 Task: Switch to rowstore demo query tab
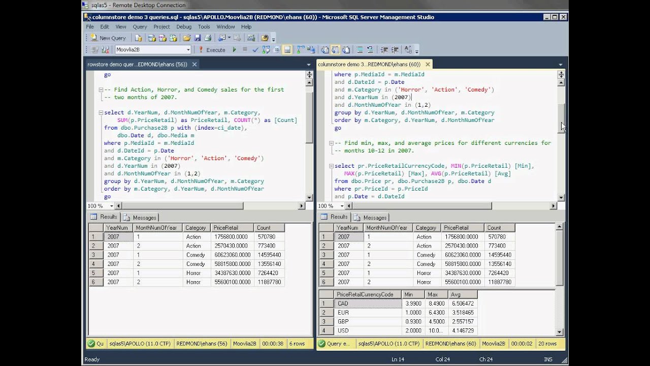137,65
